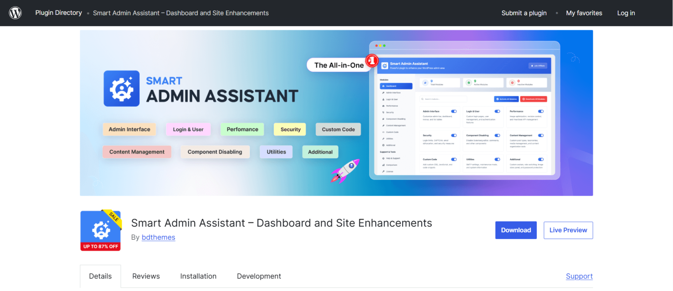
Task: Switch to the Development tab
Action: 259,276
